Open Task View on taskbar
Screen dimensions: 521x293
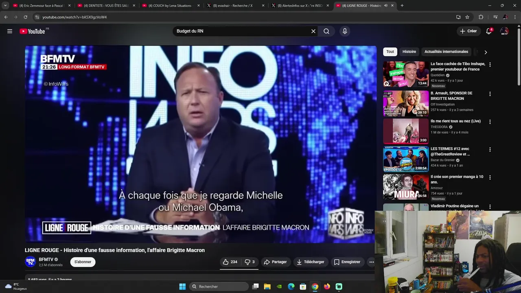coord(255,286)
